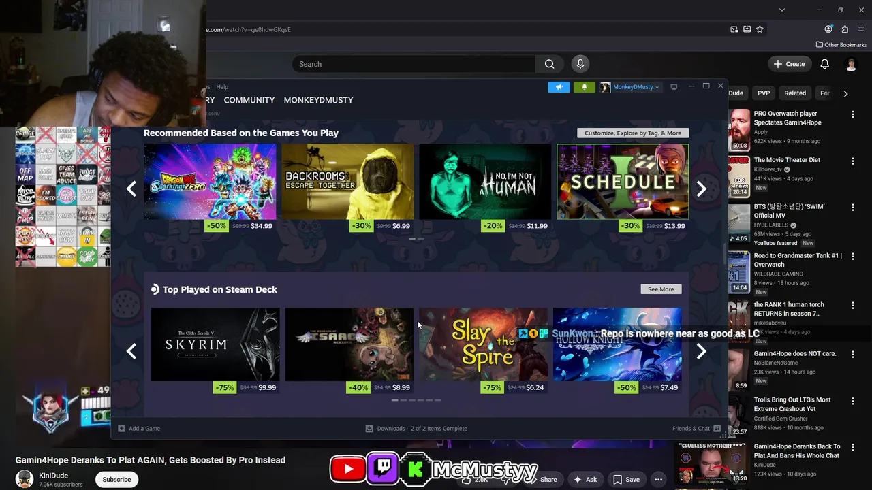
Task: Click YouTube Create button
Action: 789,64
